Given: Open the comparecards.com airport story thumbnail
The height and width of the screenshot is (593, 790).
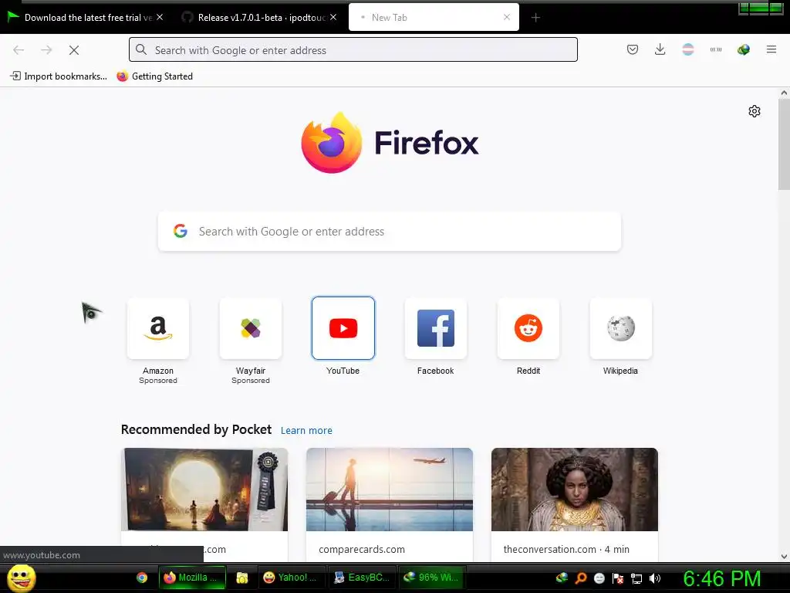Looking at the screenshot, I should point(390,490).
